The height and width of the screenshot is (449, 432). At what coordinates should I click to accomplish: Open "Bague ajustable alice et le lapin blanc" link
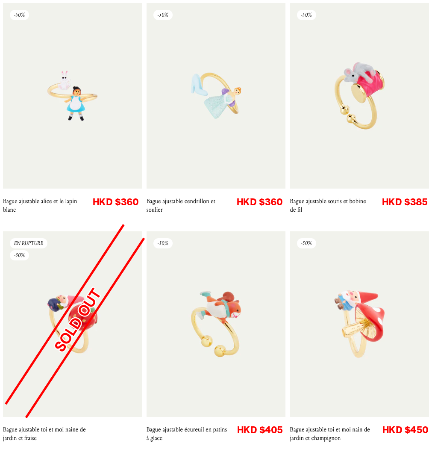[x=40, y=205]
